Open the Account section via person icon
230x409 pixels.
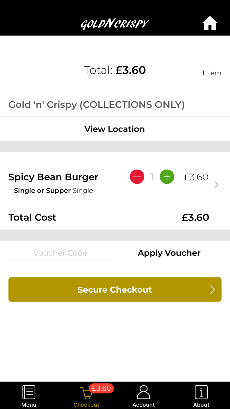click(144, 391)
